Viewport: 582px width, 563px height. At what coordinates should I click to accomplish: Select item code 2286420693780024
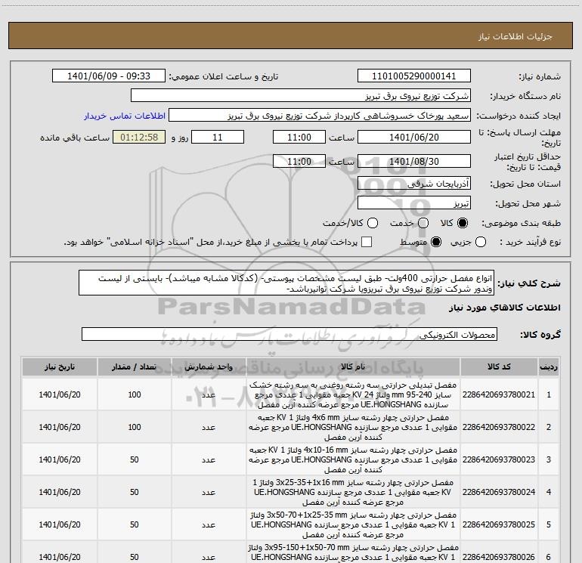pyautogui.click(x=499, y=492)
